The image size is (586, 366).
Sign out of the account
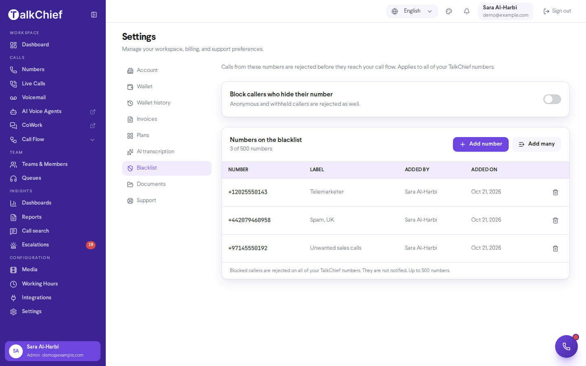tap(557, 11)
